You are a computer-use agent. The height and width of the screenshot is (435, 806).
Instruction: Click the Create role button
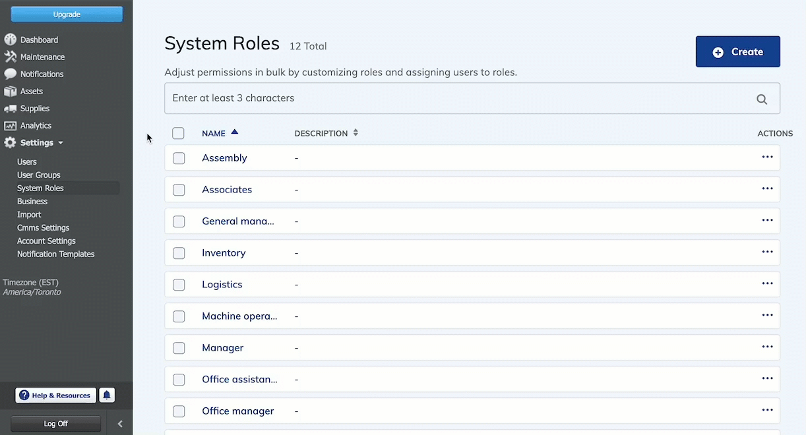pyautogui.click(x=738, y=51)
